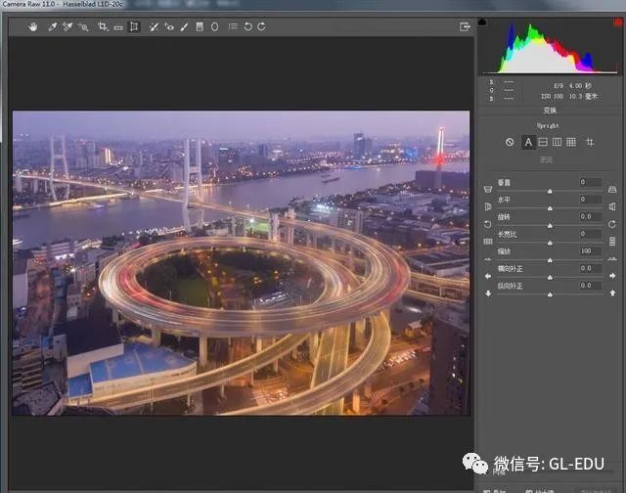Rotate image counterclockwise

[247, 26]
